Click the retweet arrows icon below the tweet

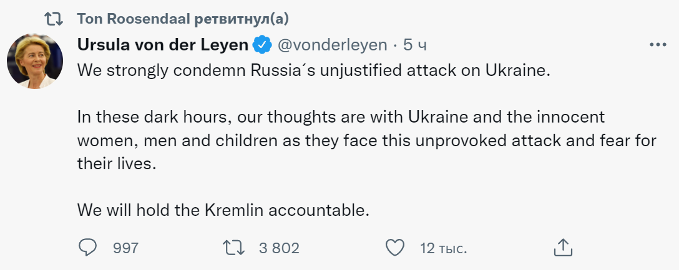pyautogui.click(x=235, y=248)
